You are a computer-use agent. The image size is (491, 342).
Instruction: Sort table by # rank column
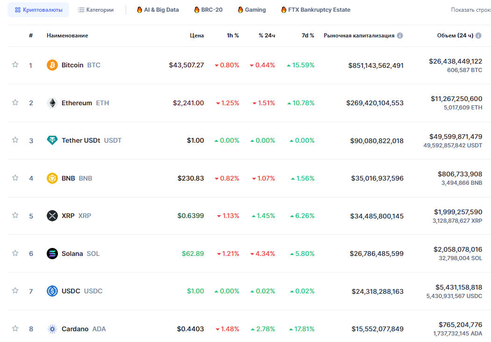click(x=31, y=36)
